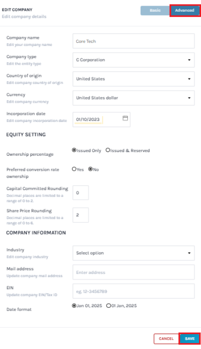This screenshot has width=201, height=349.
Task: Click the Mail address input field
Action: 134,272
